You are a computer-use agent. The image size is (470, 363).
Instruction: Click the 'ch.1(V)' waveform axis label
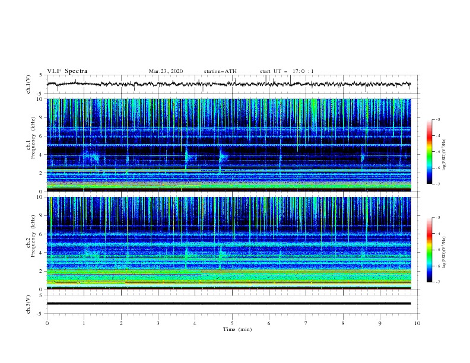28,84
